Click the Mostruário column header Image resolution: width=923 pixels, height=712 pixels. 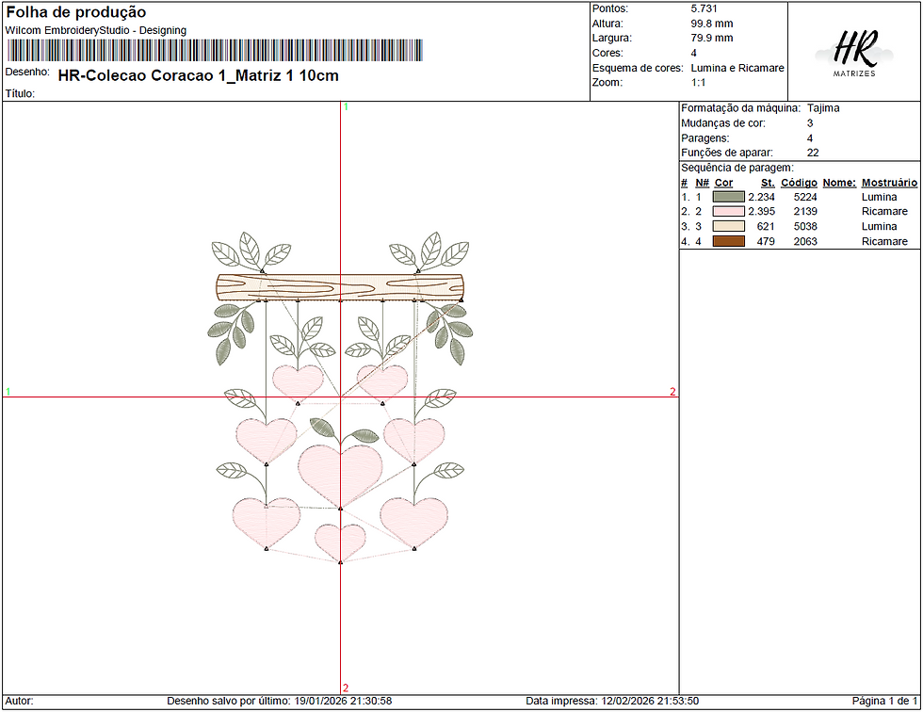pos(889,183)
